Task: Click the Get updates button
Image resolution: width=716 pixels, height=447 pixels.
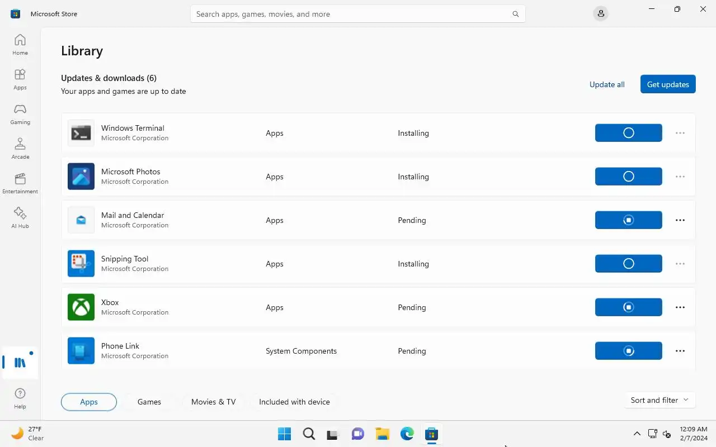Action: pyautogui.click(x=668, y=84)
